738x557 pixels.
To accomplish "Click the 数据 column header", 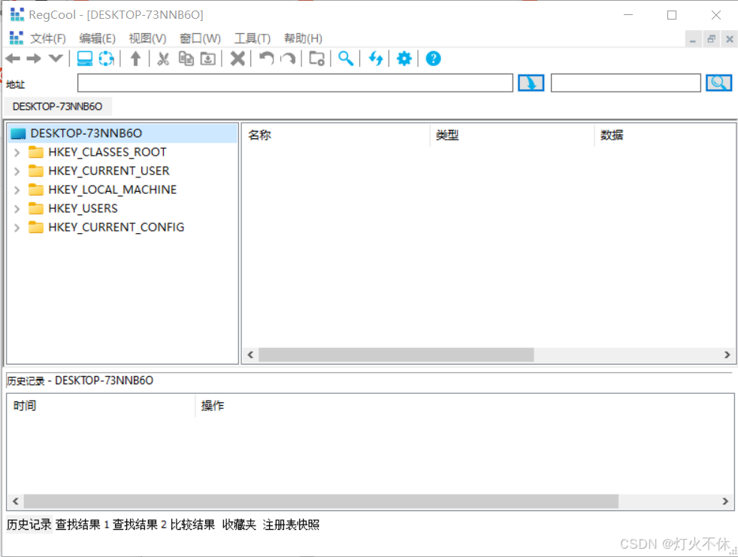I will (664, 135).
